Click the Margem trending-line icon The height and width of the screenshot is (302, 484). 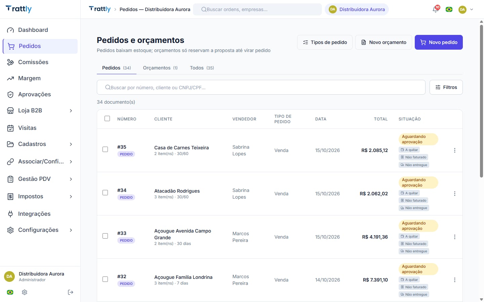[10, 78]
